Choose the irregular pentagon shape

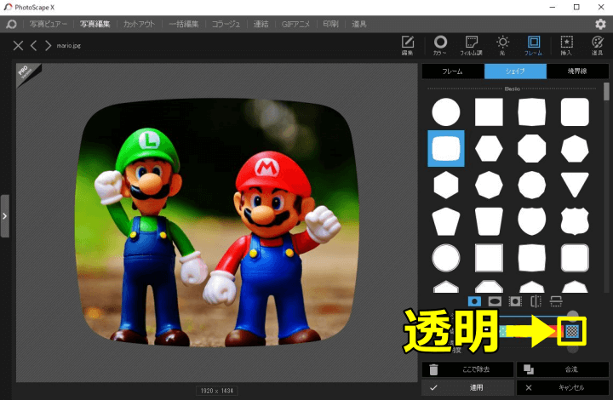click(445, 221)
